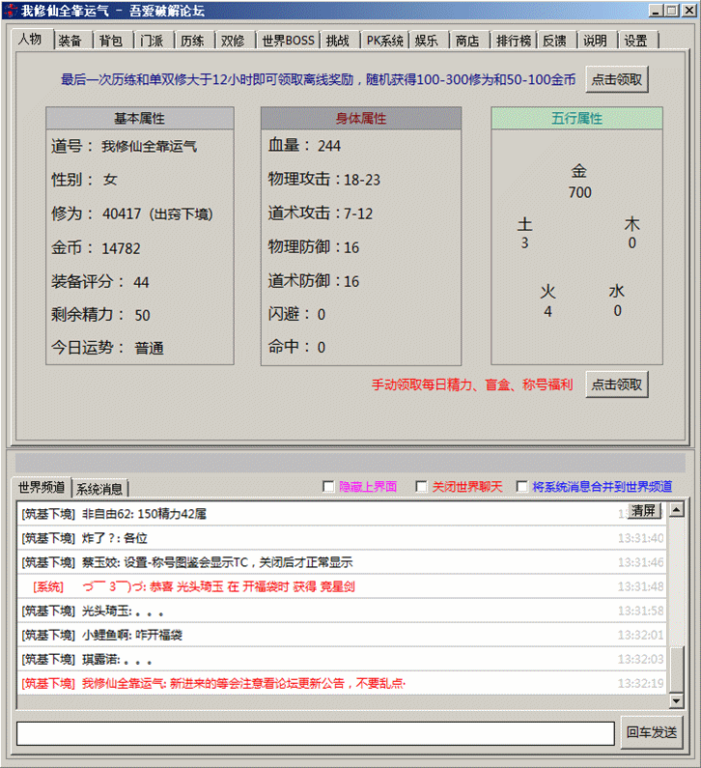Open the 装备 tab

click(x=70, y=41)
